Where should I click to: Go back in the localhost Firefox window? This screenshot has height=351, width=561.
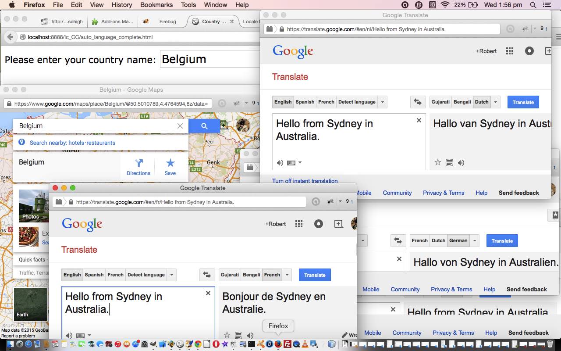coord(11,37)
